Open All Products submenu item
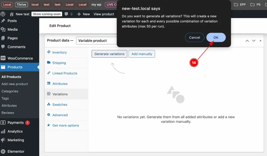The height and width of the screenshot is (156, 267). tap(11, 77)
